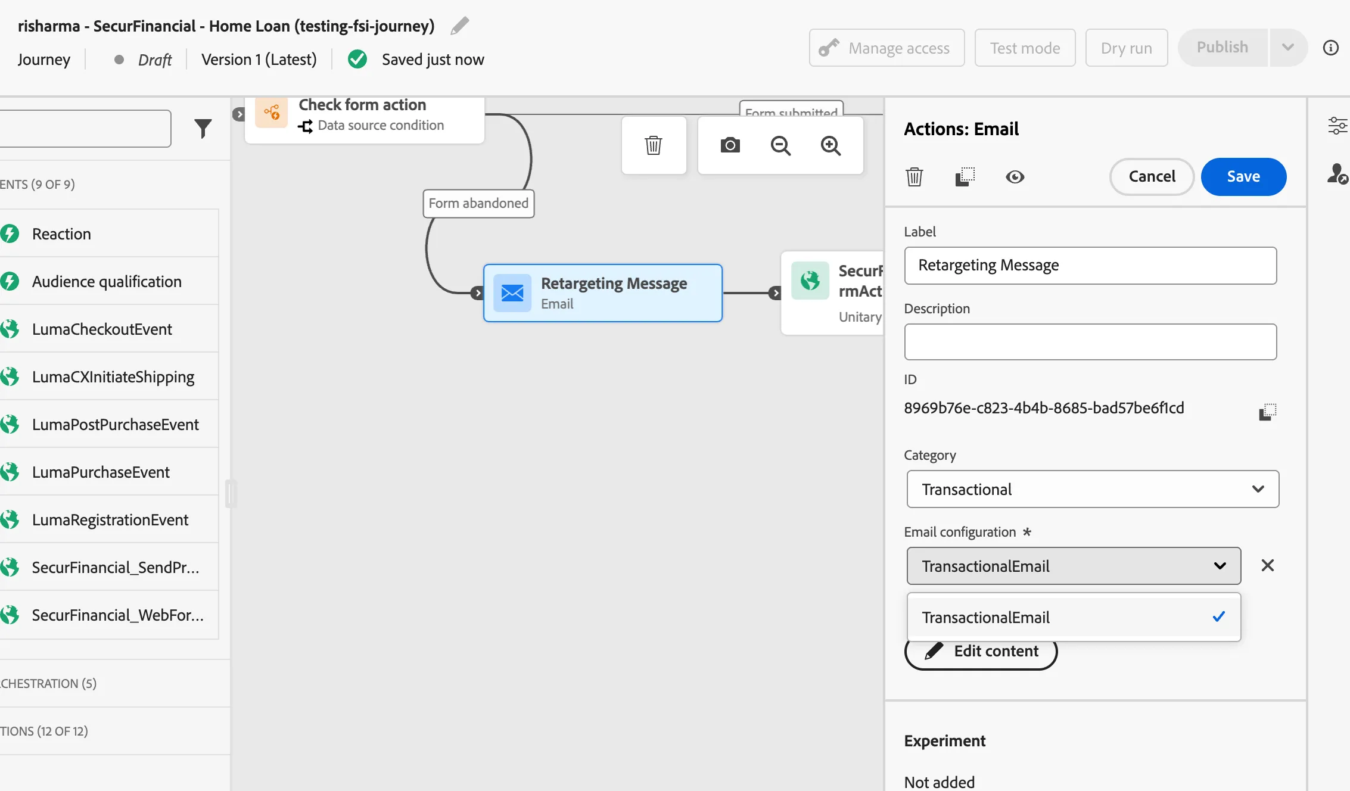Expand the Publish options chevron
This screenshot has height=791, width=1350.
coord(1287,48)
